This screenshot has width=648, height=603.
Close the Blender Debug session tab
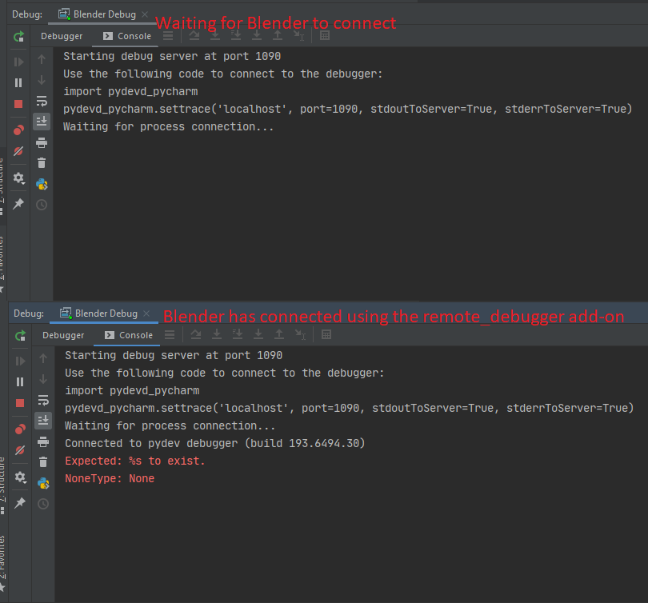tap(143, 14)
